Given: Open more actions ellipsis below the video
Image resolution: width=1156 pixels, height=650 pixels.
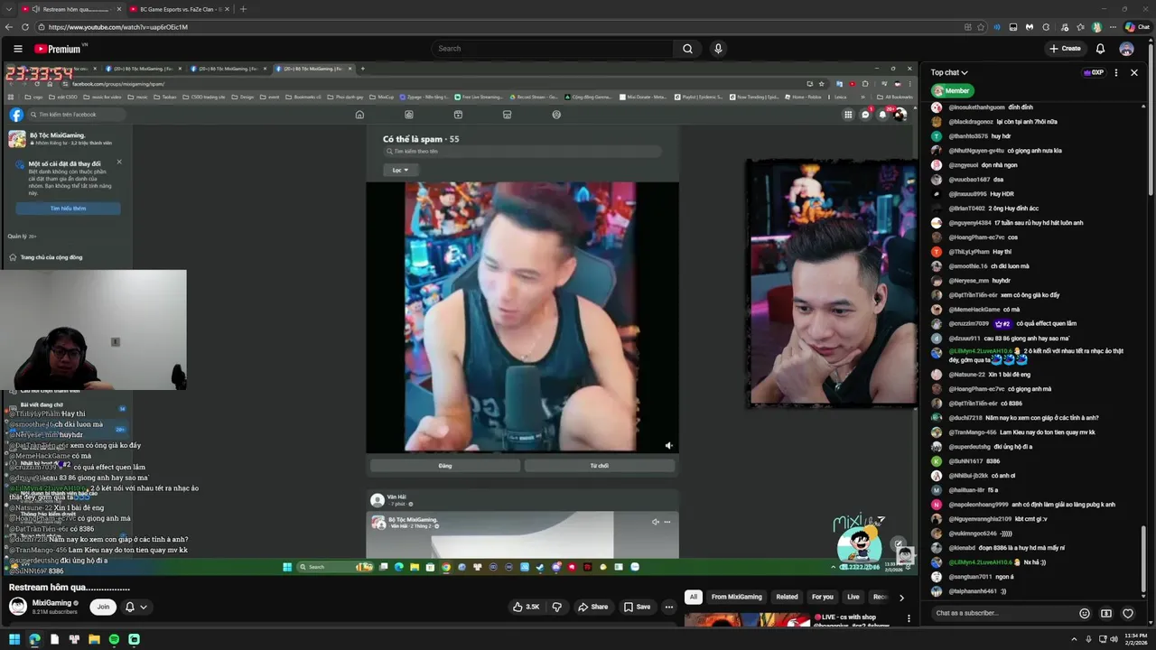Looking at the screenshot, I should coord(669,607).
